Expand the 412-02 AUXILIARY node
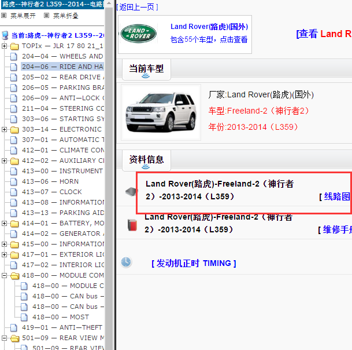352x350 pixels. click(4, 161)
